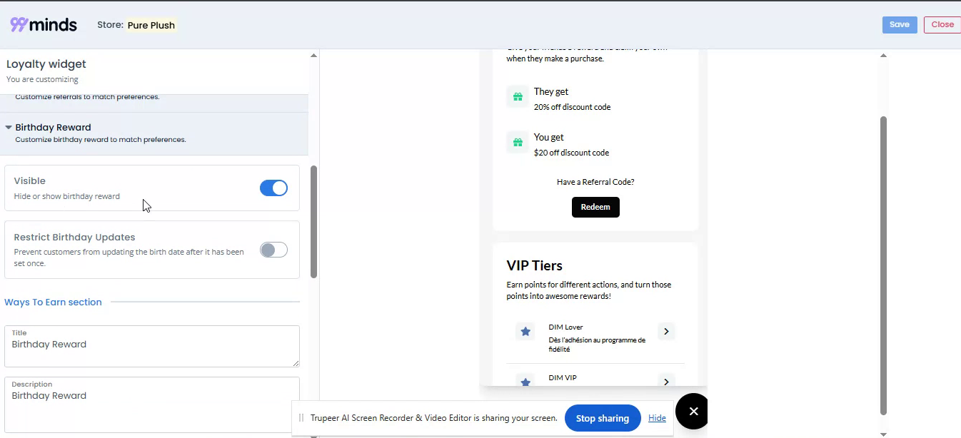The image size is (961, 438).
Task: Click the Hide link on sharing bar
Action: pos(657,418)
